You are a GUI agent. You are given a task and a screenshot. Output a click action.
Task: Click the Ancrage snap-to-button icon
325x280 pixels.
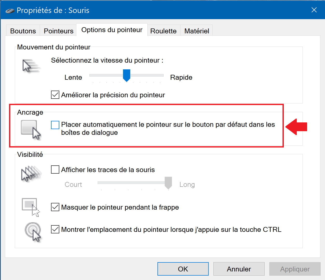click(x=31, y=130)
